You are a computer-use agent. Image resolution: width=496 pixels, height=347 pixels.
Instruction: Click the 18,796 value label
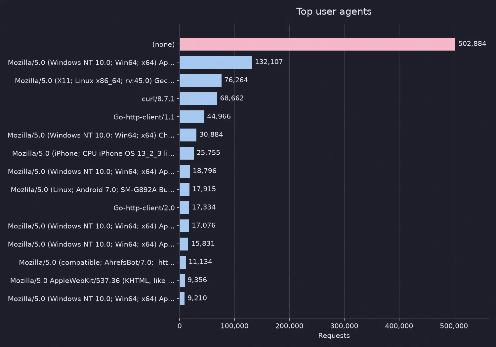click(x=205, y=171)
